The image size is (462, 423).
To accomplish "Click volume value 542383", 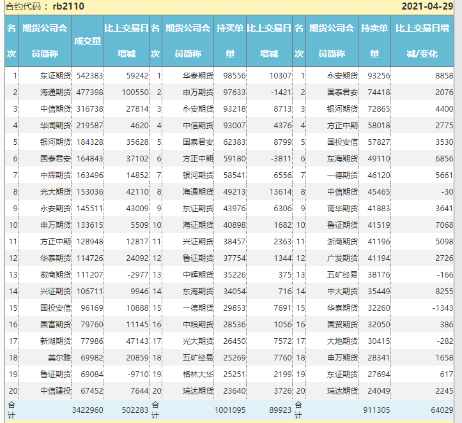I will click(90, 76).
